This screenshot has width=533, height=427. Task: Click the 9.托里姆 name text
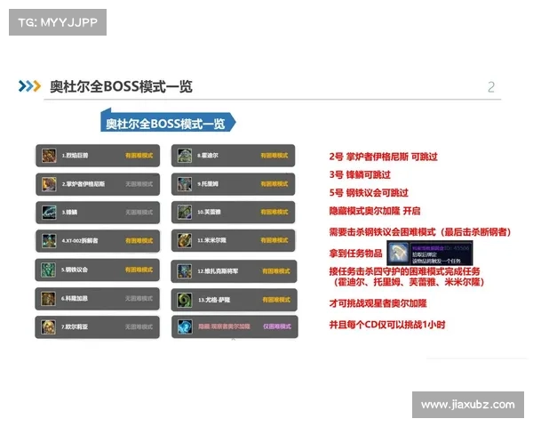(208, 184)
